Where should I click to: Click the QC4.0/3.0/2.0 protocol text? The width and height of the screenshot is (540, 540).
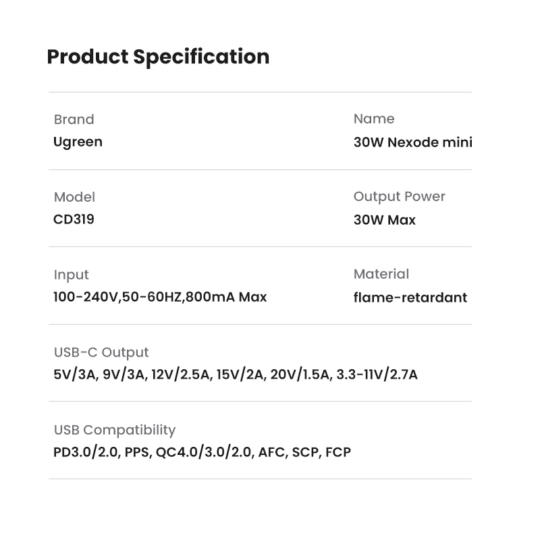click(x=204, y=452)
